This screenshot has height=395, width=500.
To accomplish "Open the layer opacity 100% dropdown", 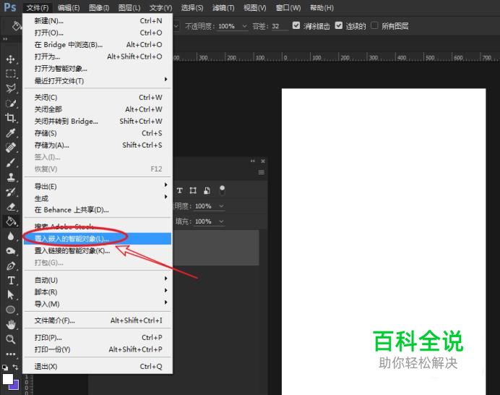I will point(221,206).
